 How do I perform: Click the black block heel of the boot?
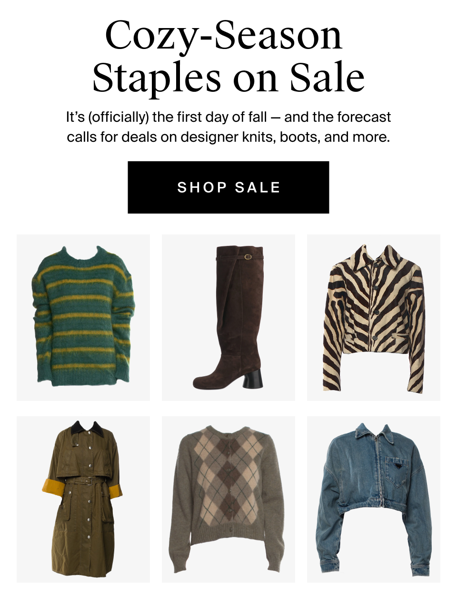pyautogui.click(x=253, y=379)
